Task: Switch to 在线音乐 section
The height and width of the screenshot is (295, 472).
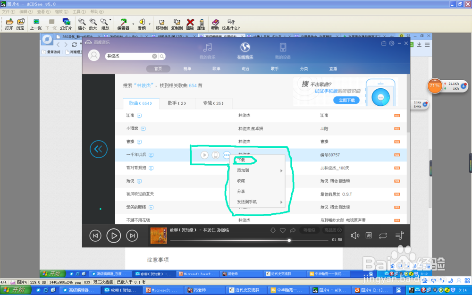Action: point(245,51)
